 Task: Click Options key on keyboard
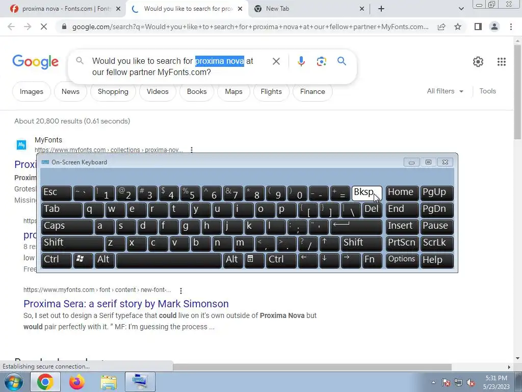pyautogui.click(x=402, y=260)
